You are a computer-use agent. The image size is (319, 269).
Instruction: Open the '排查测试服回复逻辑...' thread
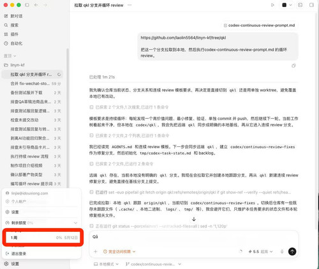32,111
